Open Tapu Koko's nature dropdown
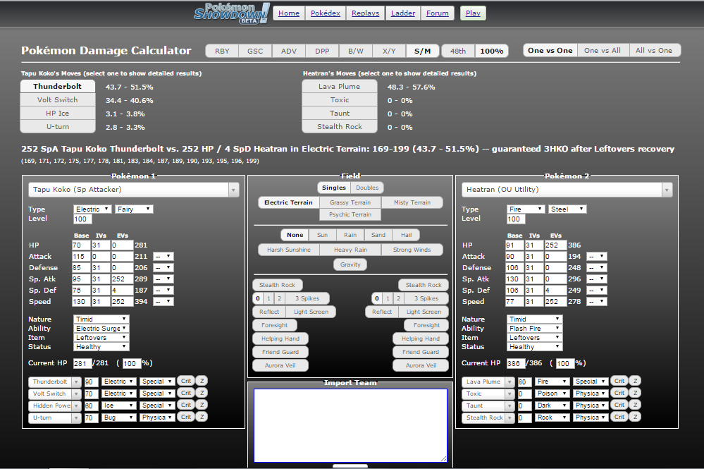 [x=99, y=319]
